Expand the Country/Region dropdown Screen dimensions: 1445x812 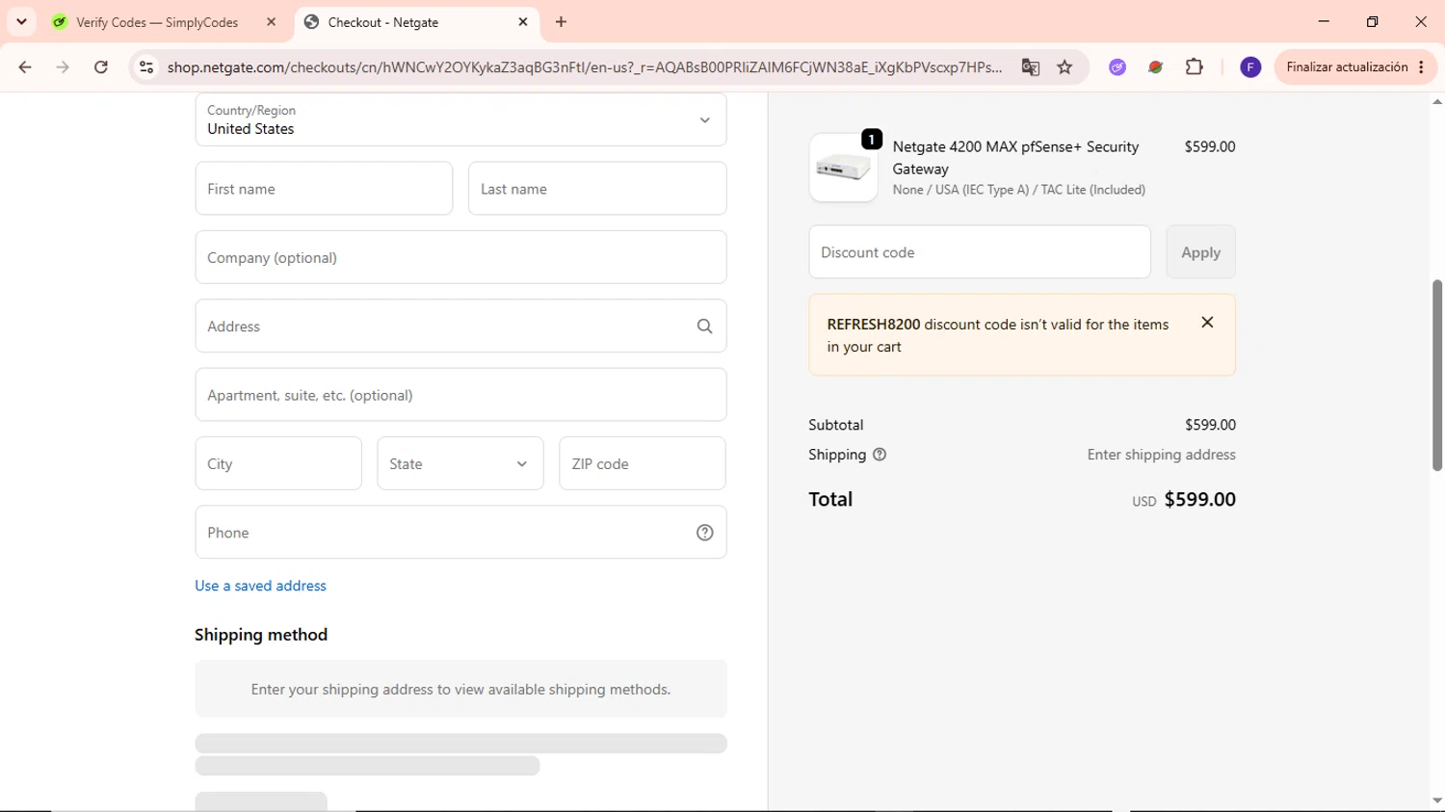pos(460,119)
